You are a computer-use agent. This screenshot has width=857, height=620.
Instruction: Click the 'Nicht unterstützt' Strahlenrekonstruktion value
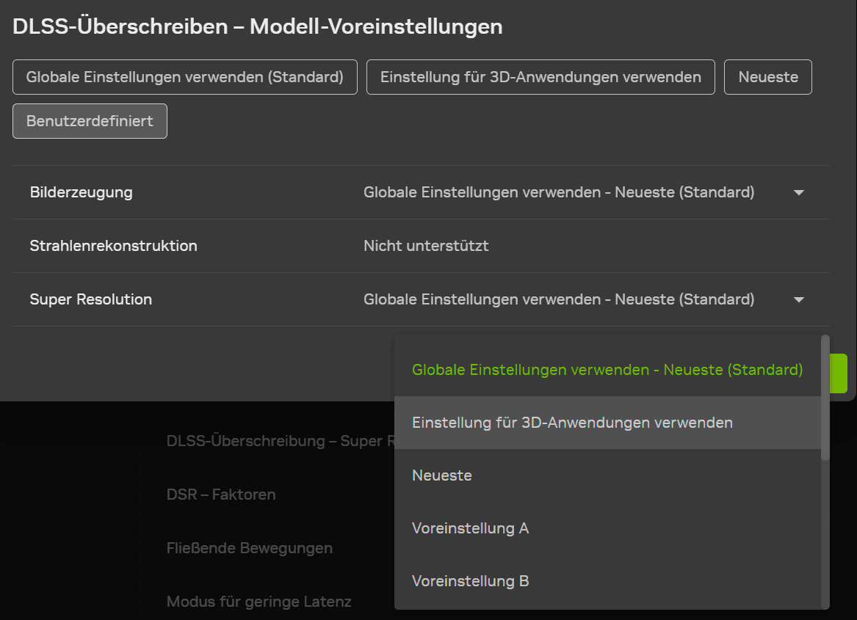(x=426, y=246)
